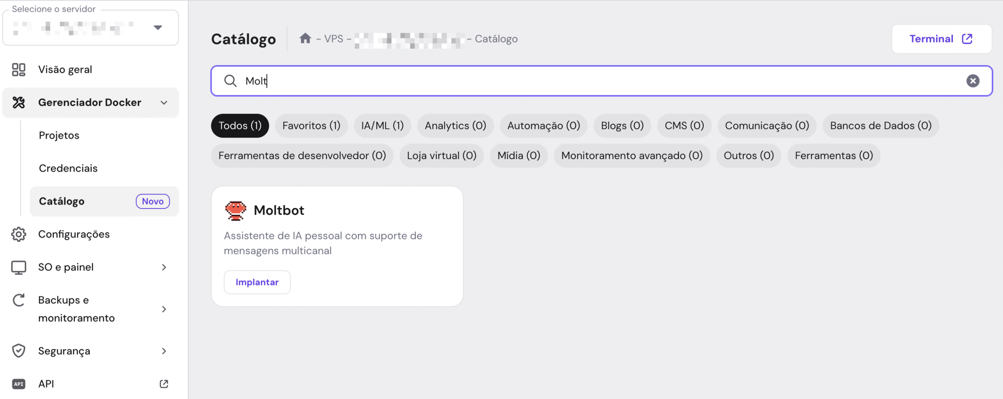The image size is (1003, 399).
Task: Select Credenciais in the sidebar
Action: coord(68,168)
